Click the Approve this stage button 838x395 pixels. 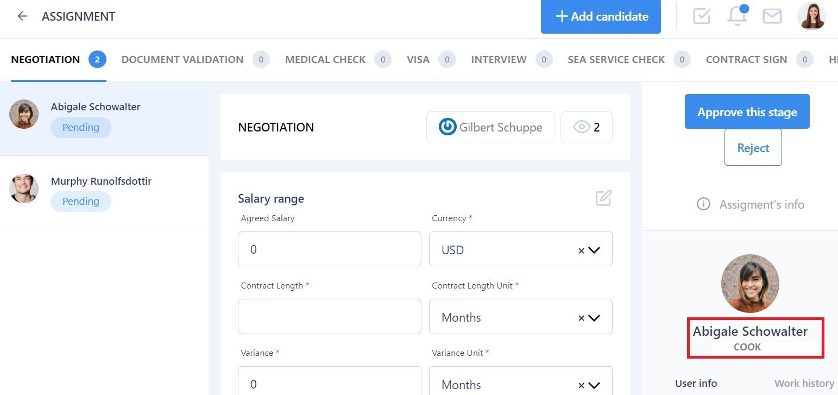pos(747,111)
